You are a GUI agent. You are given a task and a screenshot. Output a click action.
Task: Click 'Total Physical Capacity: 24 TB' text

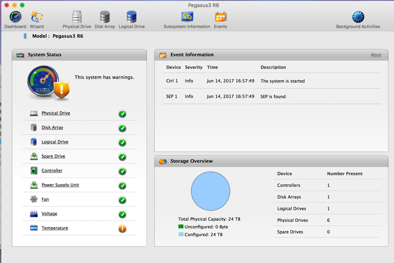click(209, 219)
